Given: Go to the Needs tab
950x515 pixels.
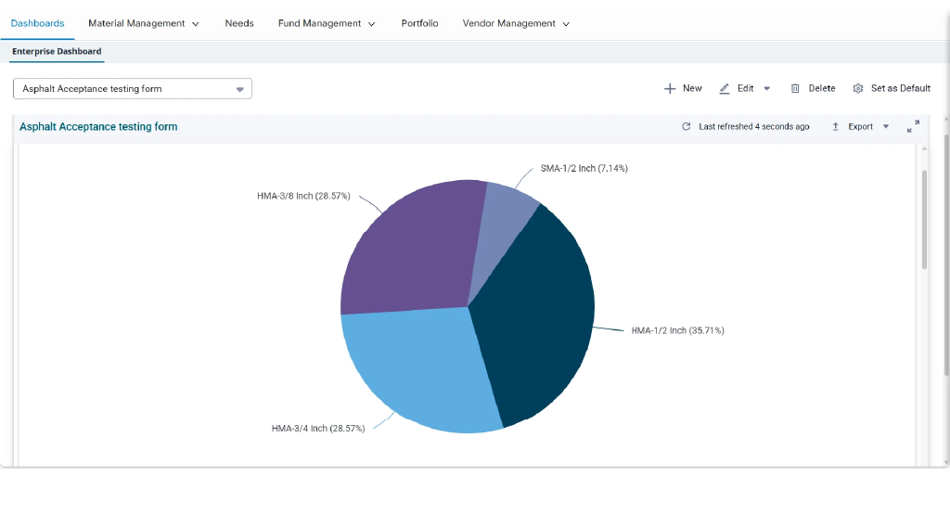Looking at the screenshot, I should [x=239, y=23].
